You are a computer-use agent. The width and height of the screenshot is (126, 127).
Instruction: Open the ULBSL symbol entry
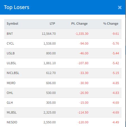point(11,63)
